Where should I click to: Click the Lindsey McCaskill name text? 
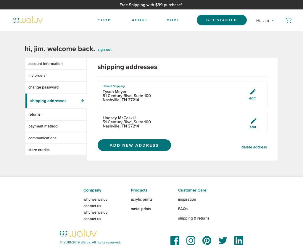[x=119, y=118]
